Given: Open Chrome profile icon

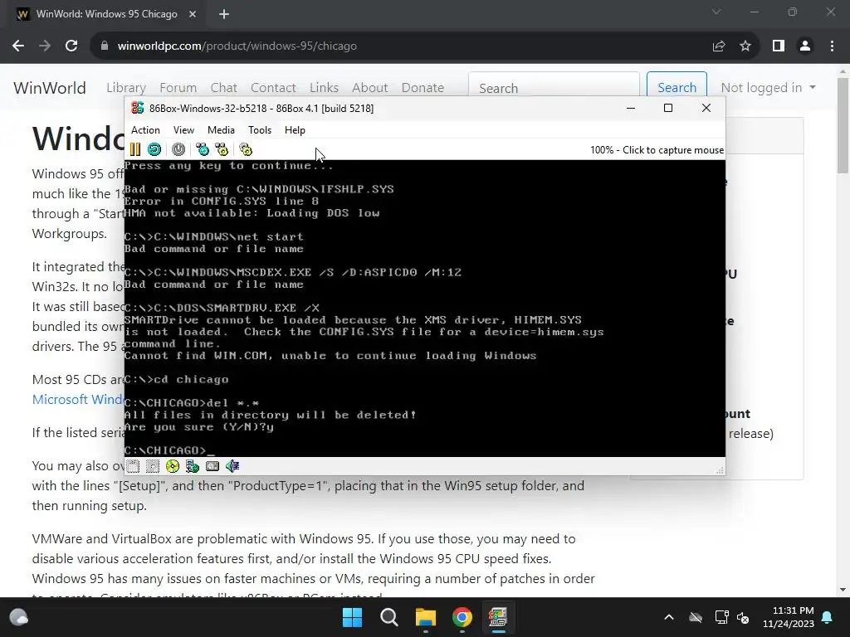Looking at the screenshot, I should (805, 46).
